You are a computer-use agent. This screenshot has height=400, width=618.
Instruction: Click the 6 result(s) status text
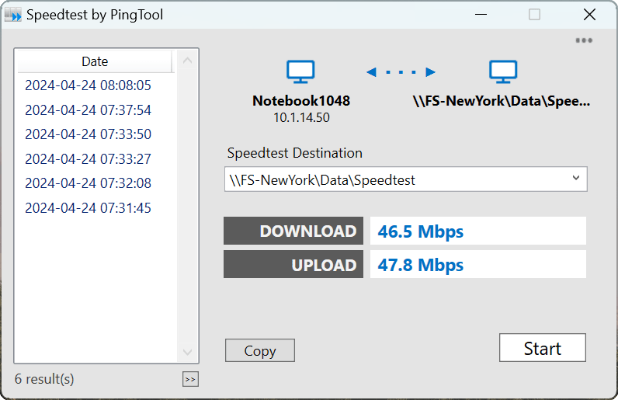(x=44, y=379)
